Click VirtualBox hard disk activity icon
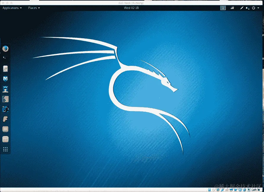Image resolution: width=264 pixels, height=192 pixels. [x=209, y=190]
